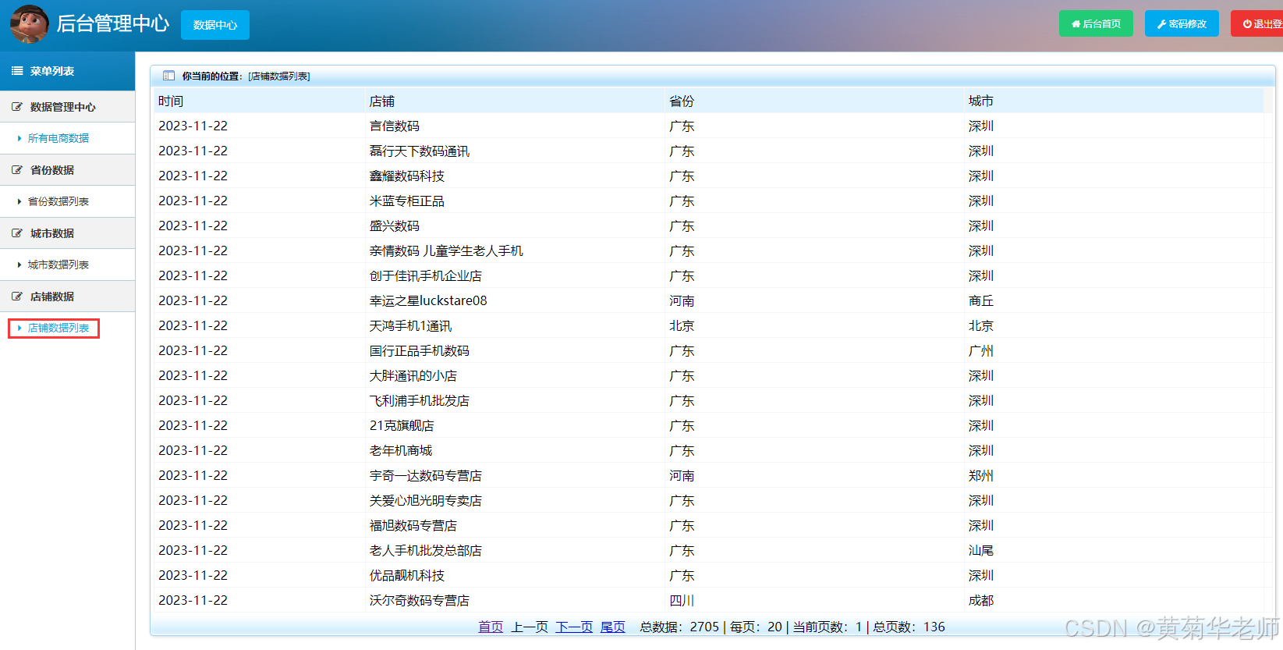The height and width of the screenshot is (650, 1283).
Task: Click city cell 汕尾
Action: coord(981,550)
